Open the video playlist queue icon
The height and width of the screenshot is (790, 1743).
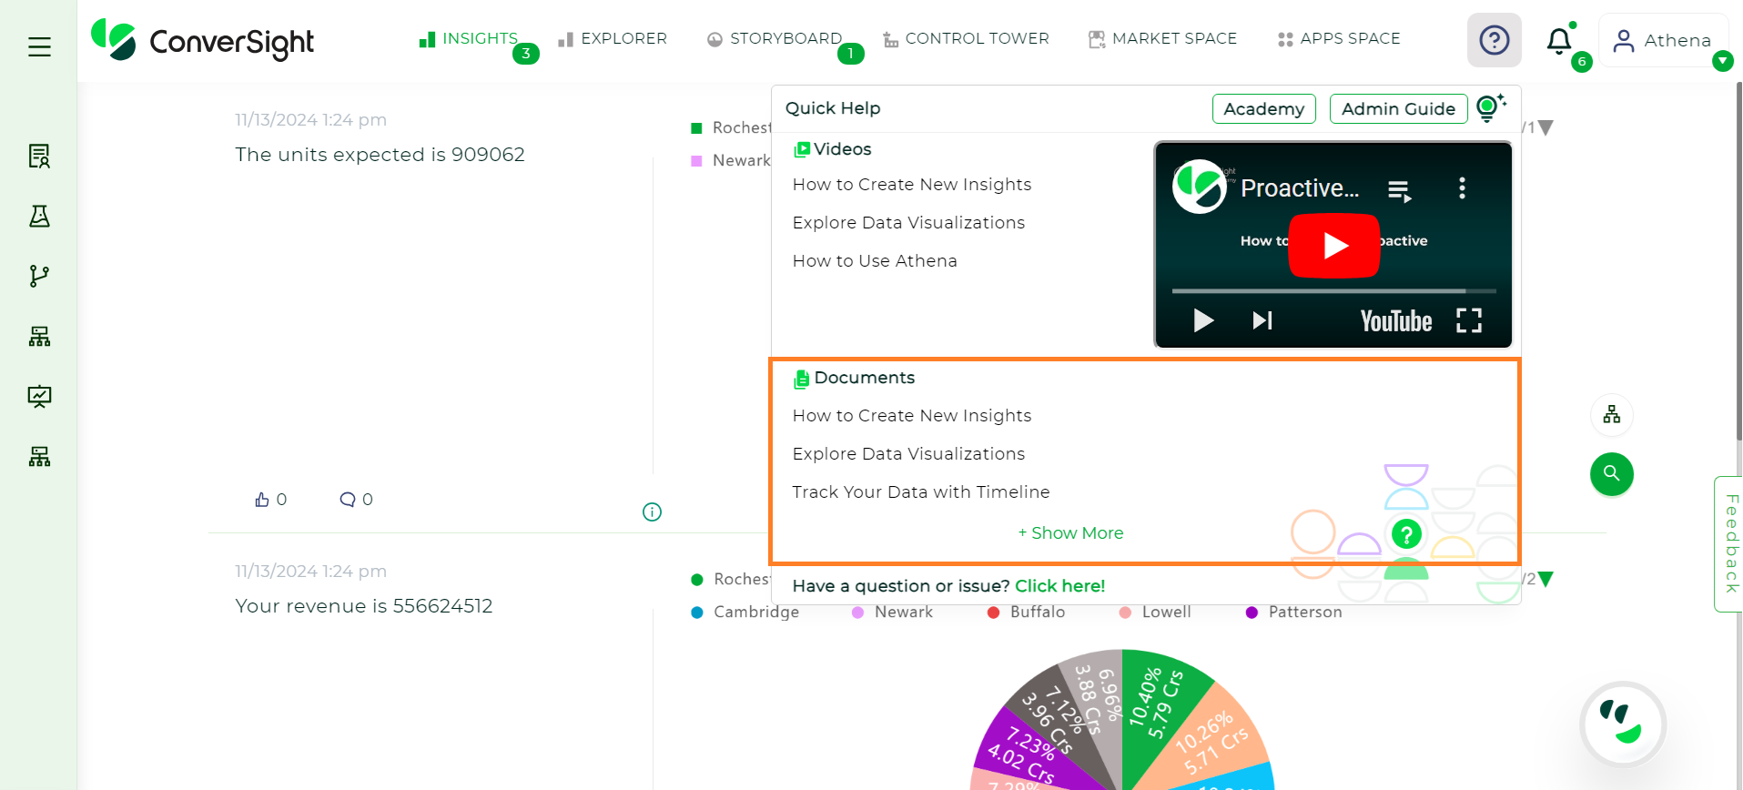(1399, 189)
